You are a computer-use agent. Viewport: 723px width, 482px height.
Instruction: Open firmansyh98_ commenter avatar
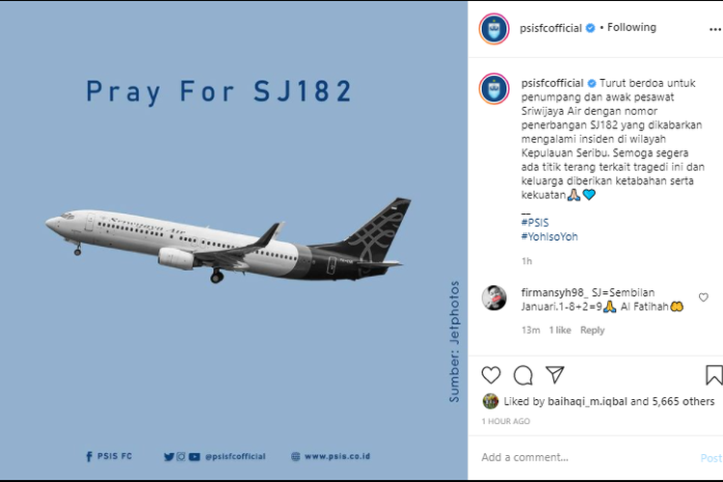pyautogui.click(x=495, y=297)
